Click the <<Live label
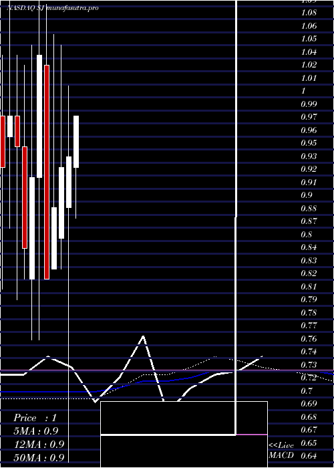The width and height of the screenshot is (334, 468). [x=281, y=445]
